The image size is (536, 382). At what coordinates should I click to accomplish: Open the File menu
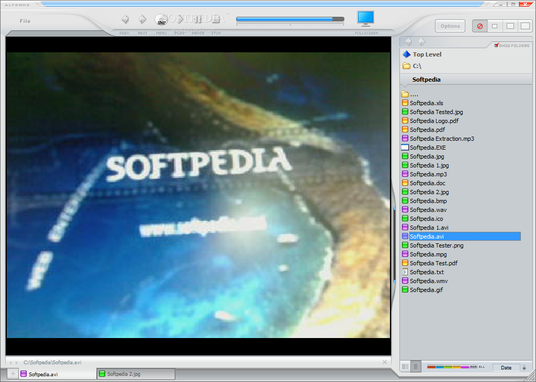tap(25, 21)
